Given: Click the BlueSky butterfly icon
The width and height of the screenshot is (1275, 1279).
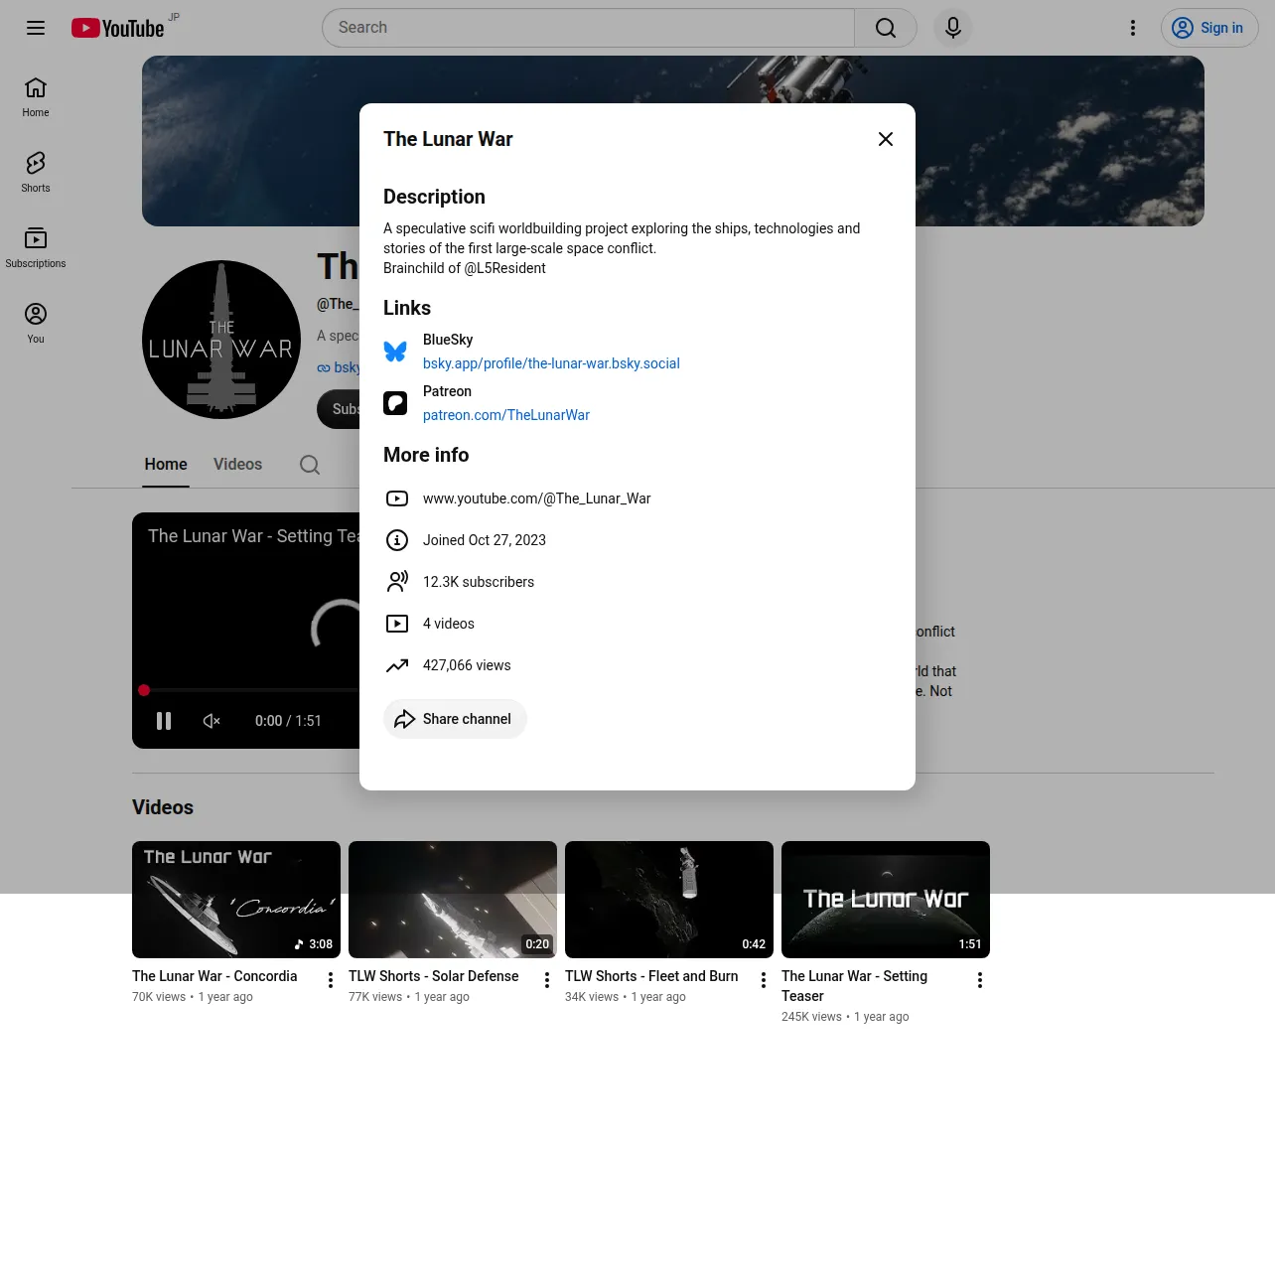Looking at the screenshot, I should 395,352.
